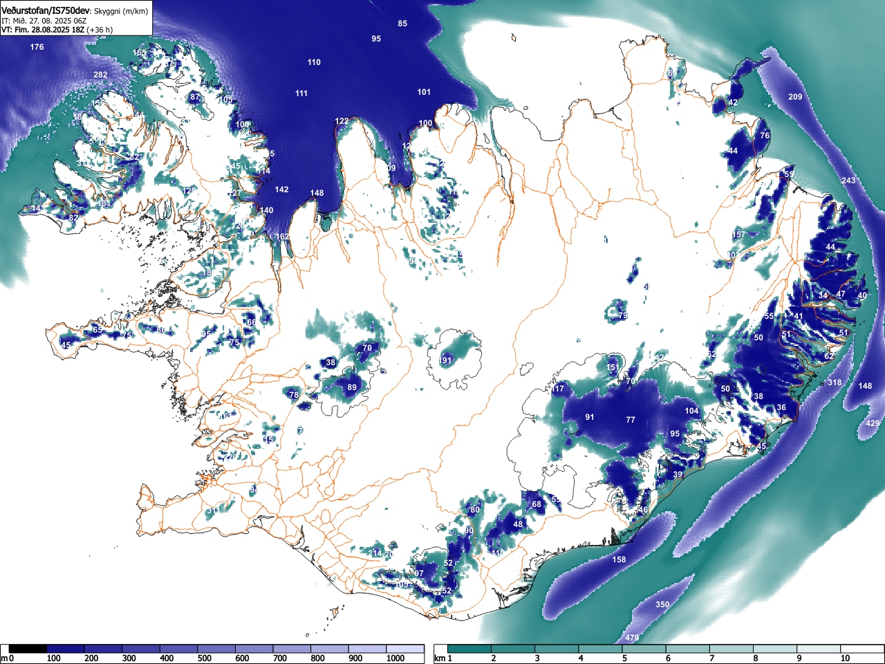Click the 104 visibility value
Viewport: 885px width, 664px height.
(x=691, y=411)
